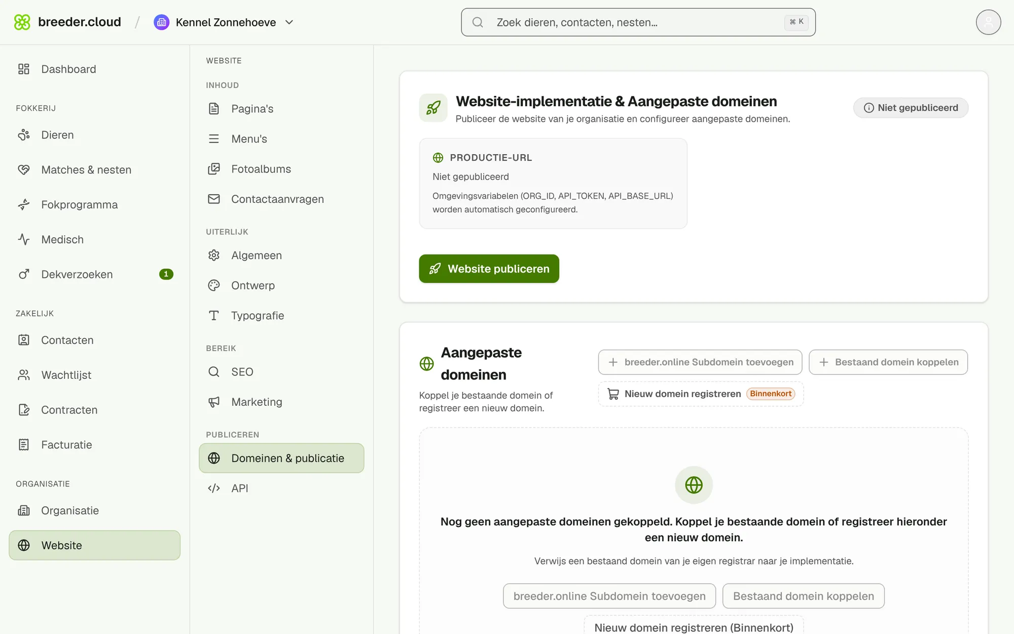Click the Marketing megaphone icon
1014x634 pixels.
214,402
